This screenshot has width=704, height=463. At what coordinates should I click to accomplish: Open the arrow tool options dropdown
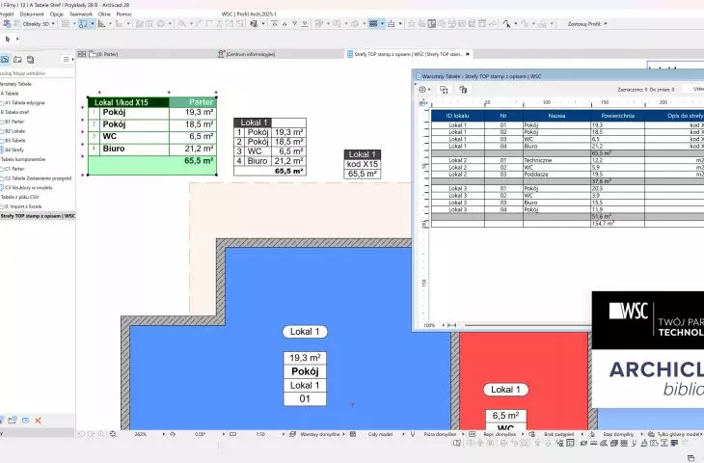point(17,40)
